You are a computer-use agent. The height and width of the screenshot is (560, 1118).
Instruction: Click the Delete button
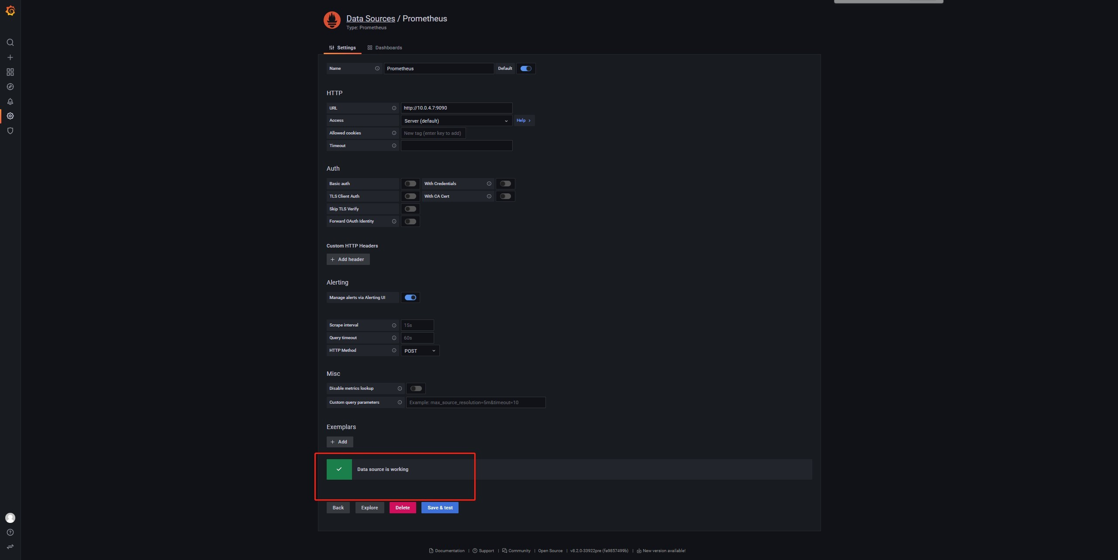403,508
